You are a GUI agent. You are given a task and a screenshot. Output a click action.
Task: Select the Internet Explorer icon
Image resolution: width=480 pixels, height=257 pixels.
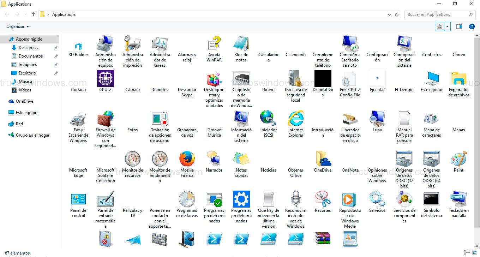(x=296, y=119)
